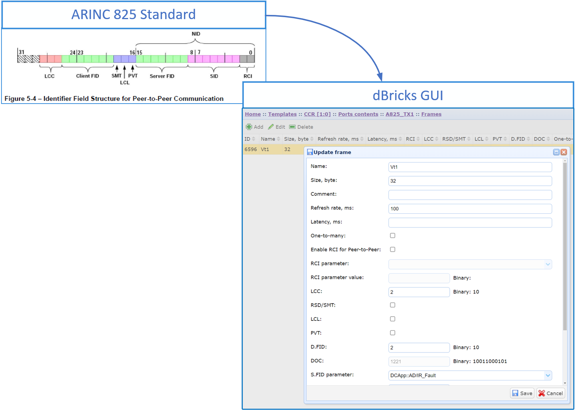The width and height of the screenshot is (576, 411).
Task: Sort by the RSD/SMT column header
Action: coord(456,139)
